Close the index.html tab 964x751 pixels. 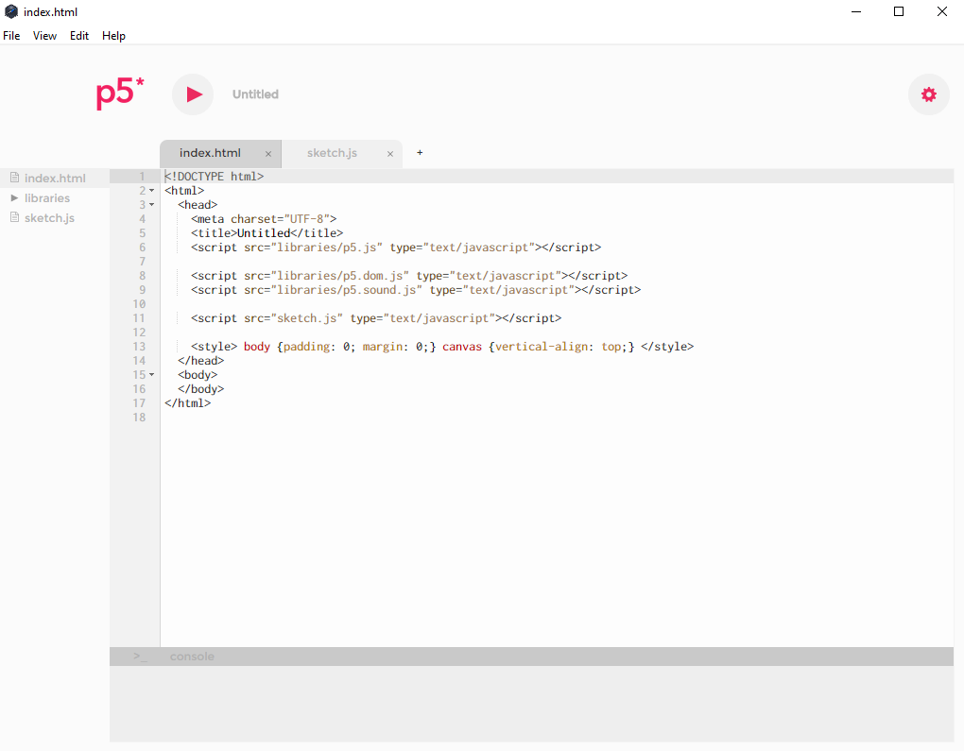[x=268, y=154]
